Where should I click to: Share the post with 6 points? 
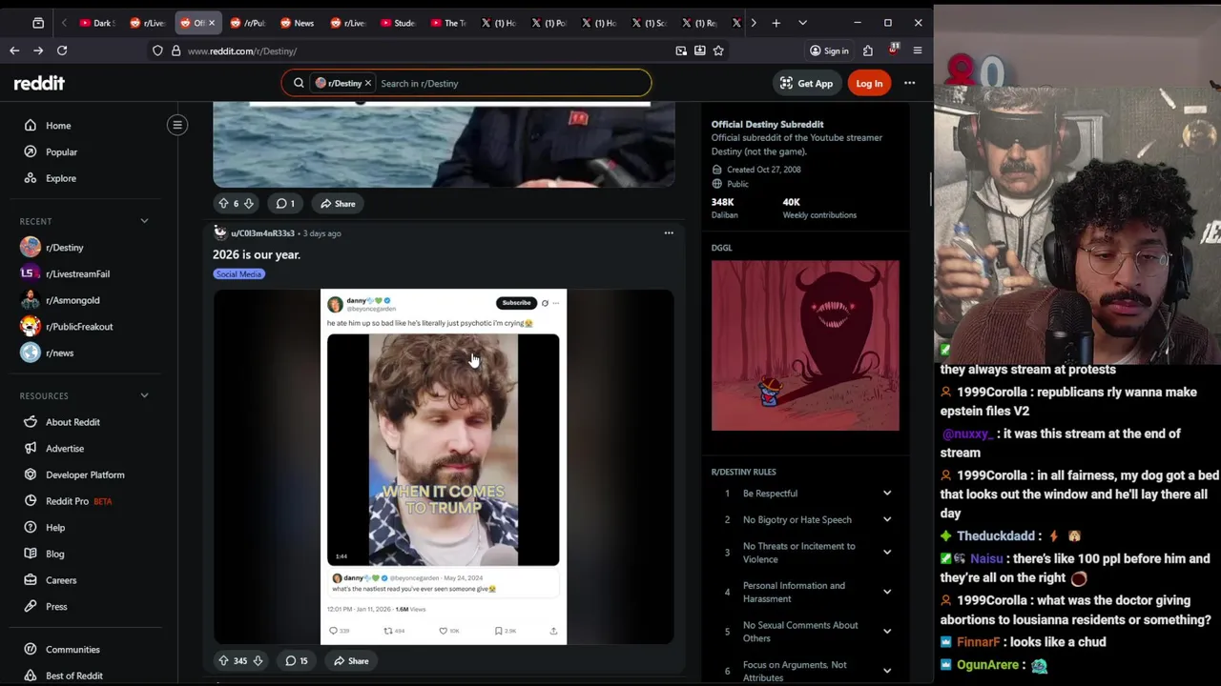pyautogui.click(x=338, y=203)
